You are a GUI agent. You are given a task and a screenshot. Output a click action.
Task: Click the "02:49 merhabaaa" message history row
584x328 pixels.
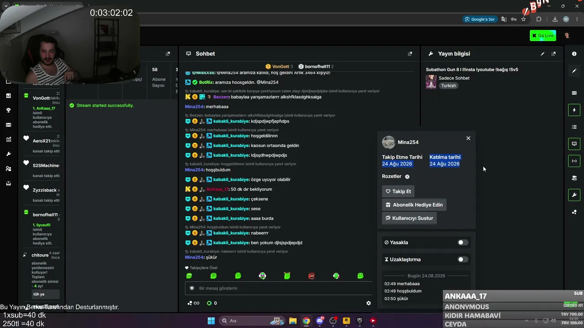pyautogui.click(x=402, y=284)
